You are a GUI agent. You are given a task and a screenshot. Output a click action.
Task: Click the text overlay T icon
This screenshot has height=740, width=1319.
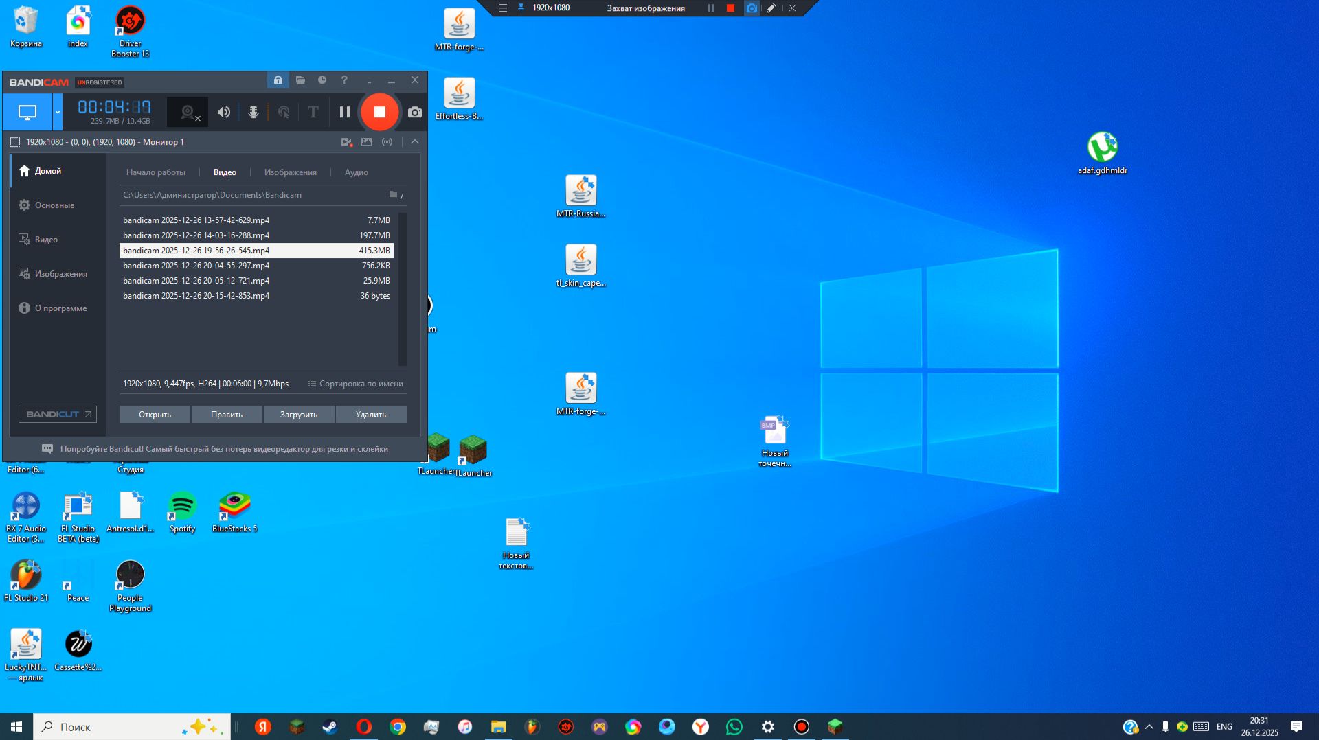point(313,112)
